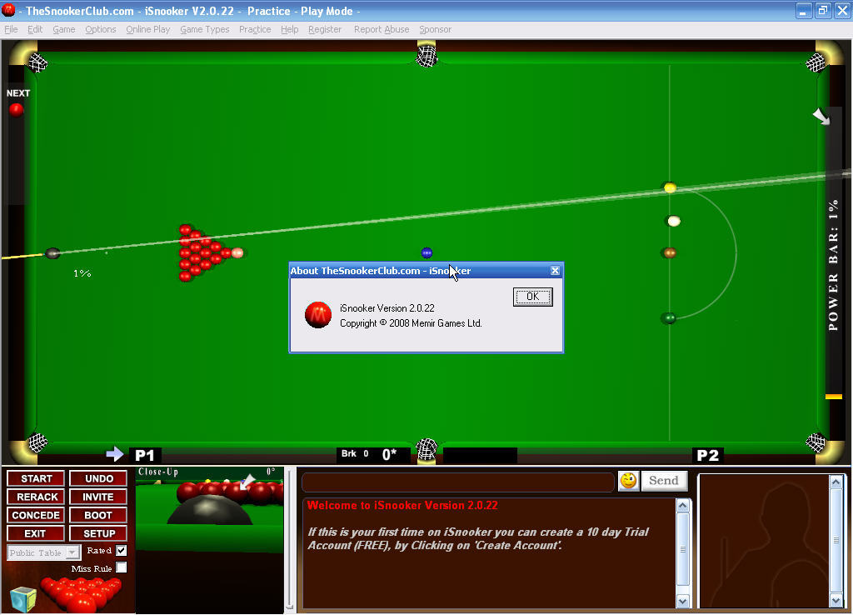Viewport: 853px width, 615px height.
Task: Click the yellow ball on the baulk line
Action: [x=671, y=187]
